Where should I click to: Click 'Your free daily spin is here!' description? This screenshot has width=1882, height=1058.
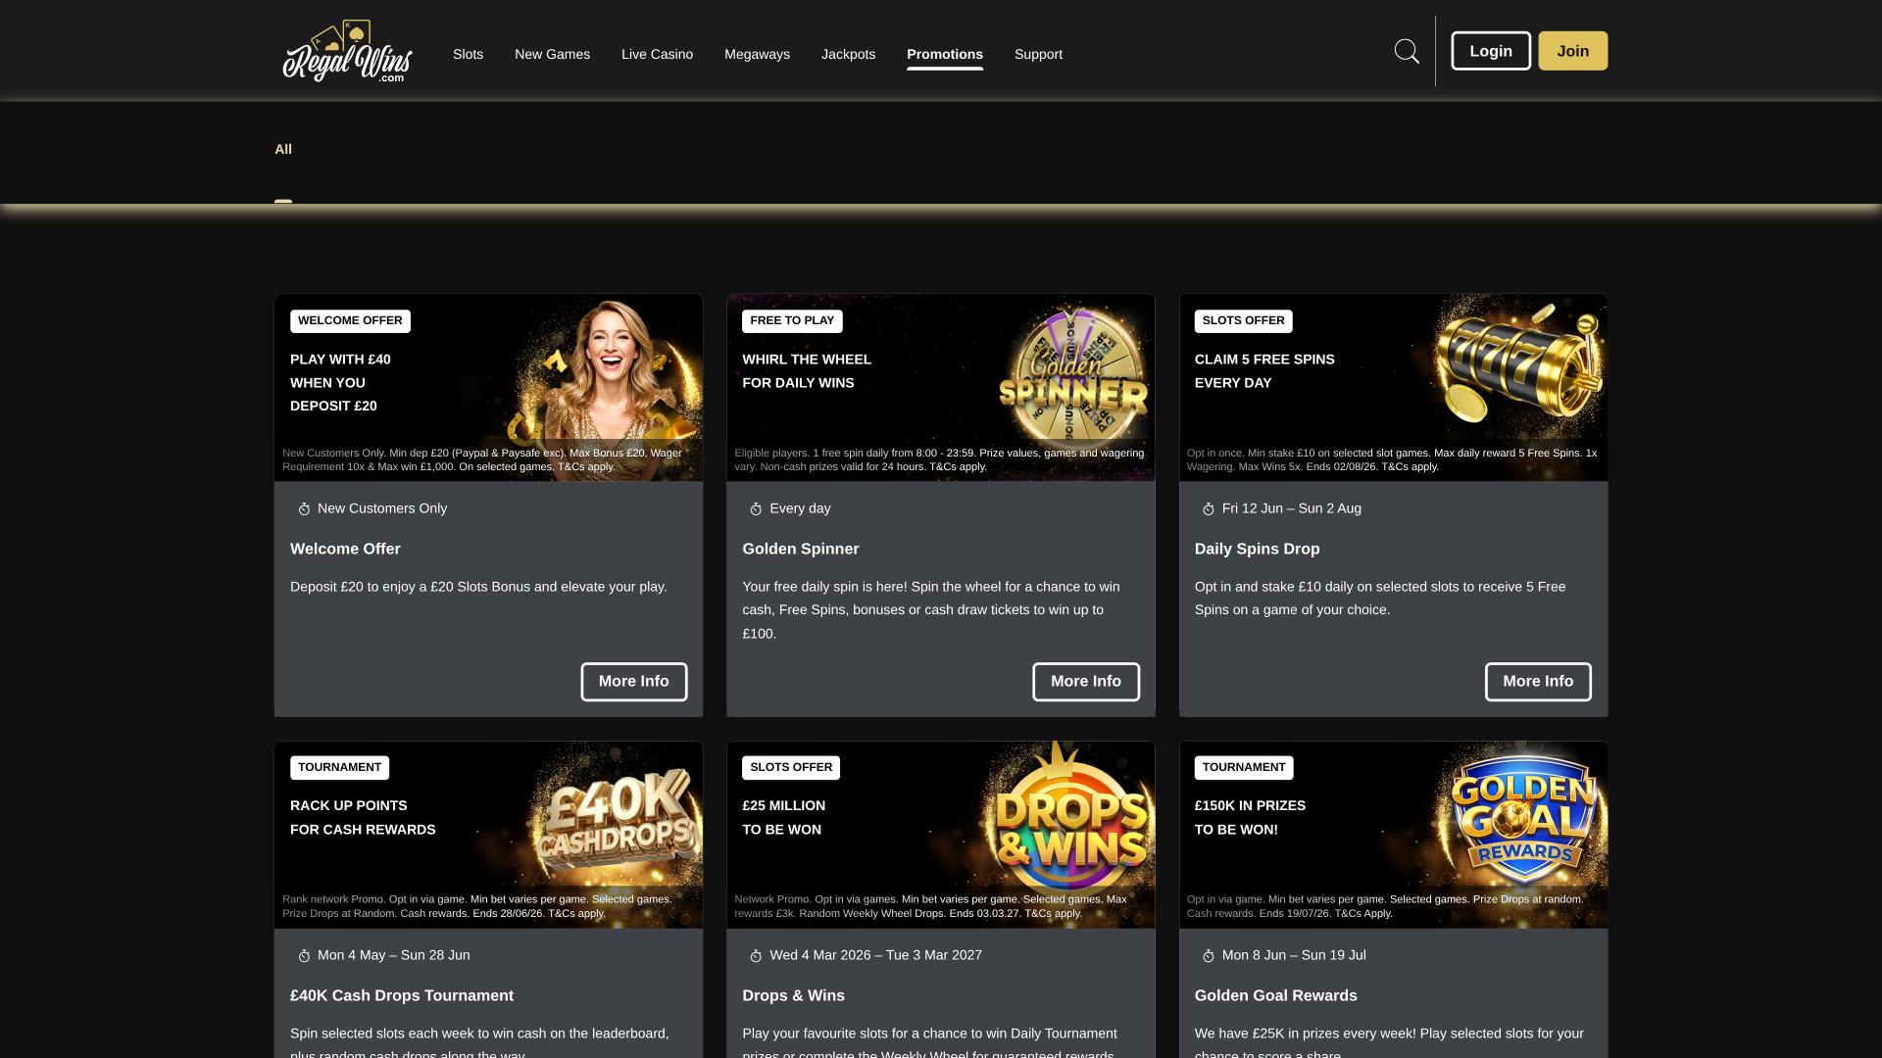click(x=931, y=610)
